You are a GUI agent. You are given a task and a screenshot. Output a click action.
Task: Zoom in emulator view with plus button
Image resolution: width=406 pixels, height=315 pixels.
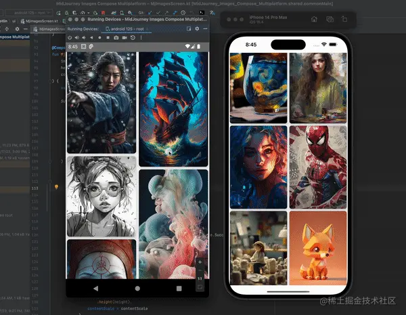click(200, 262)
